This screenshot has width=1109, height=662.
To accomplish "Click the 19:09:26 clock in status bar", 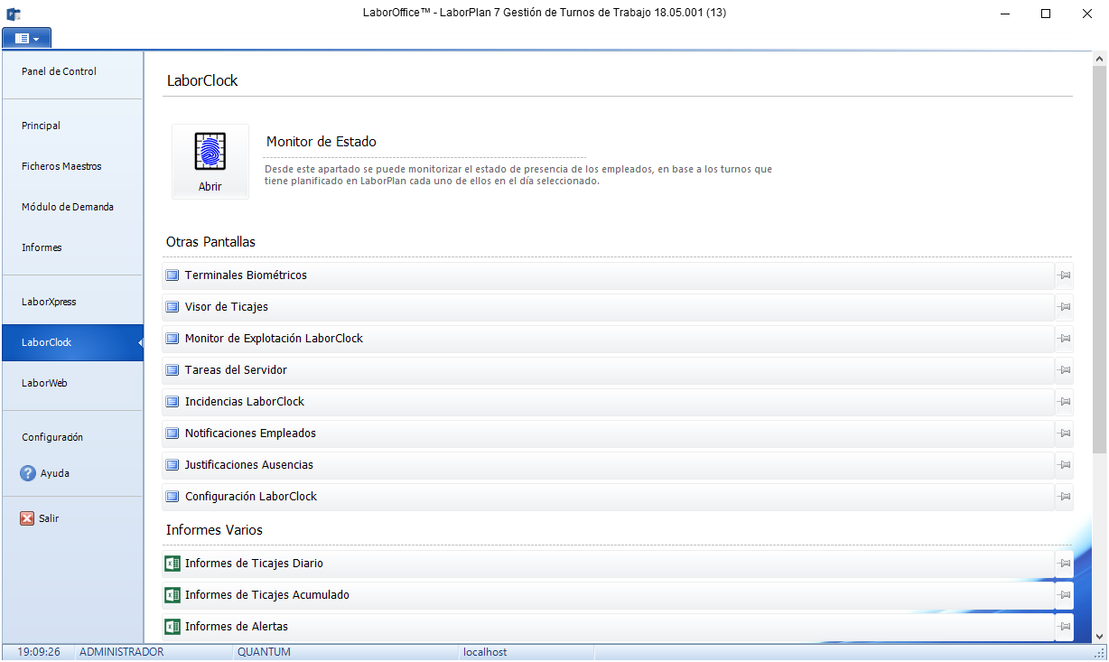I will pos(39,652).
